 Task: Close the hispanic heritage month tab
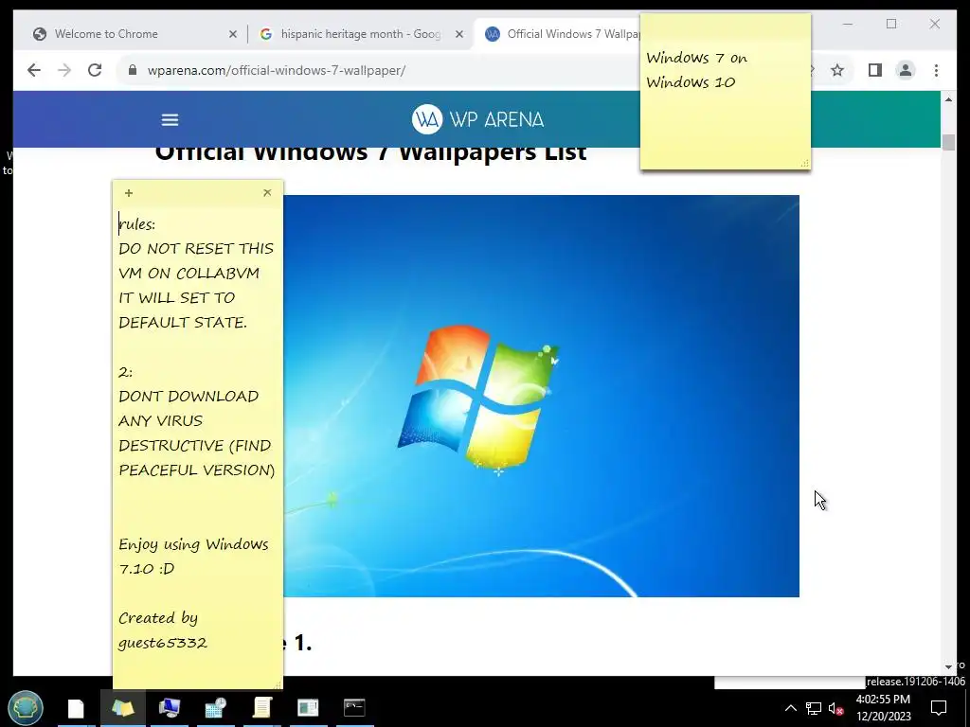(x=459, y=34)
